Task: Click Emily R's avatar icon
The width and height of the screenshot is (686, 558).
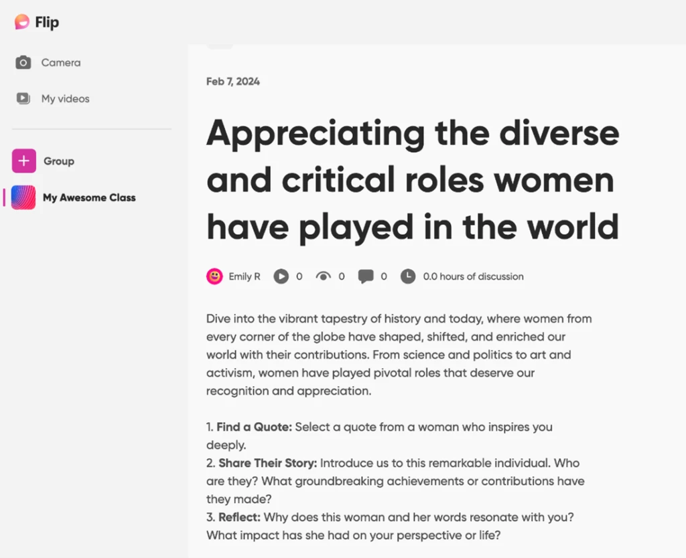Action: (x=214, y=276)
